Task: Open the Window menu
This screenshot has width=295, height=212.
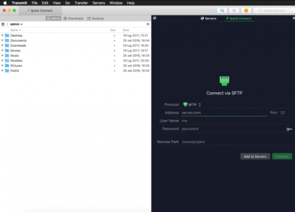Action: click(x=116, y=3)
